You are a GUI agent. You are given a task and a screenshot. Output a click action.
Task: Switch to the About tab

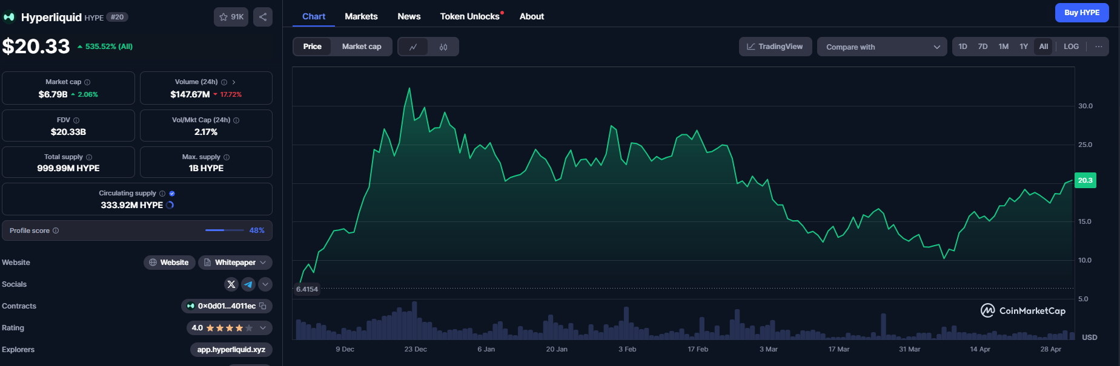(532, 16)
